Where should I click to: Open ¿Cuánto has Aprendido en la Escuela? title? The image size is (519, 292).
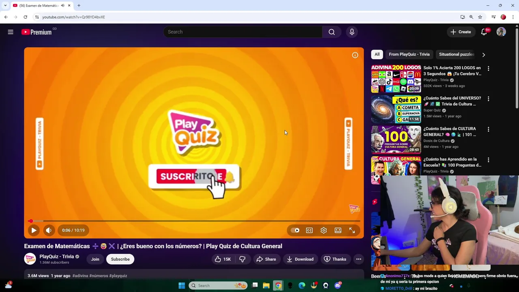pos(452,162)
